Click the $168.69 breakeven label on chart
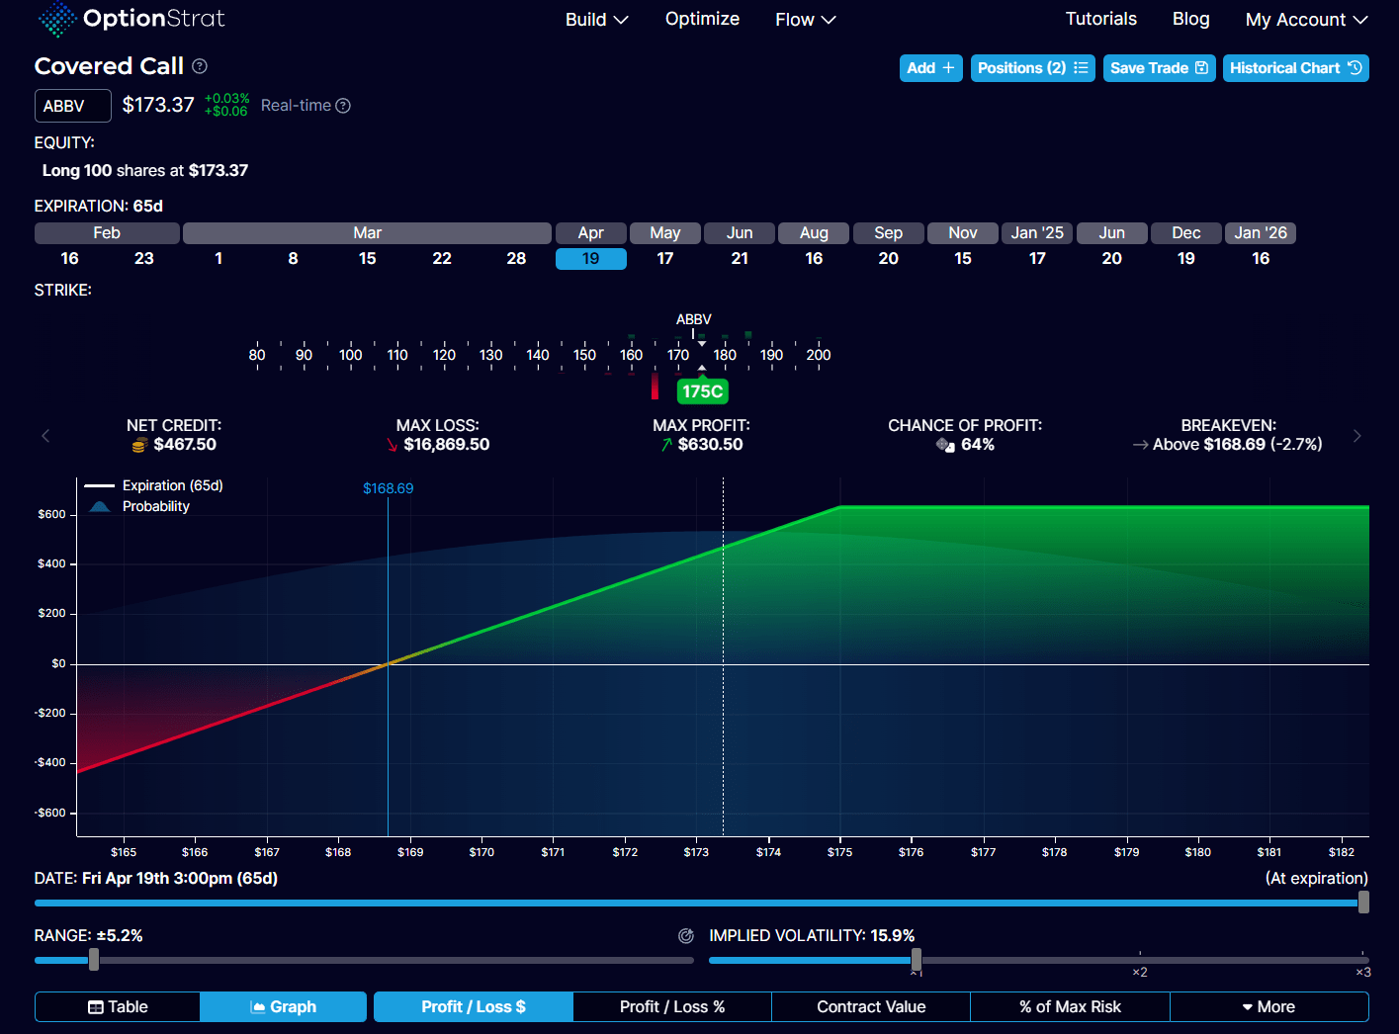1399x1034 pixels. click(x=388, y=488)
